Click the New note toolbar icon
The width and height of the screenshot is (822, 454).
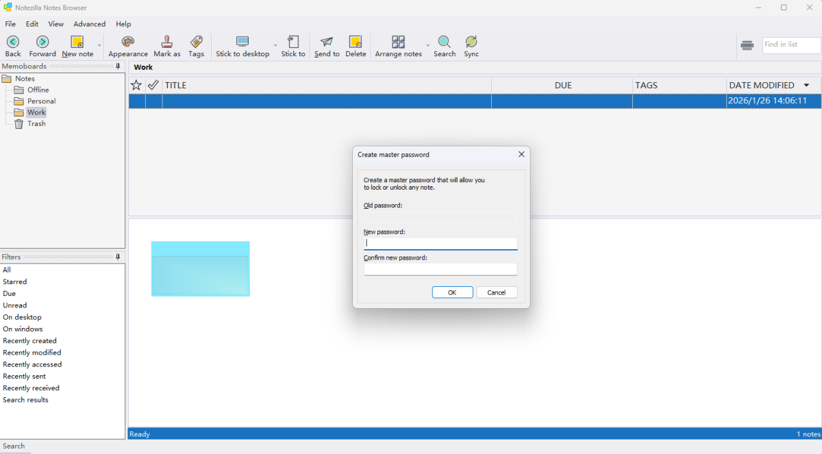(x=77, y=42)
